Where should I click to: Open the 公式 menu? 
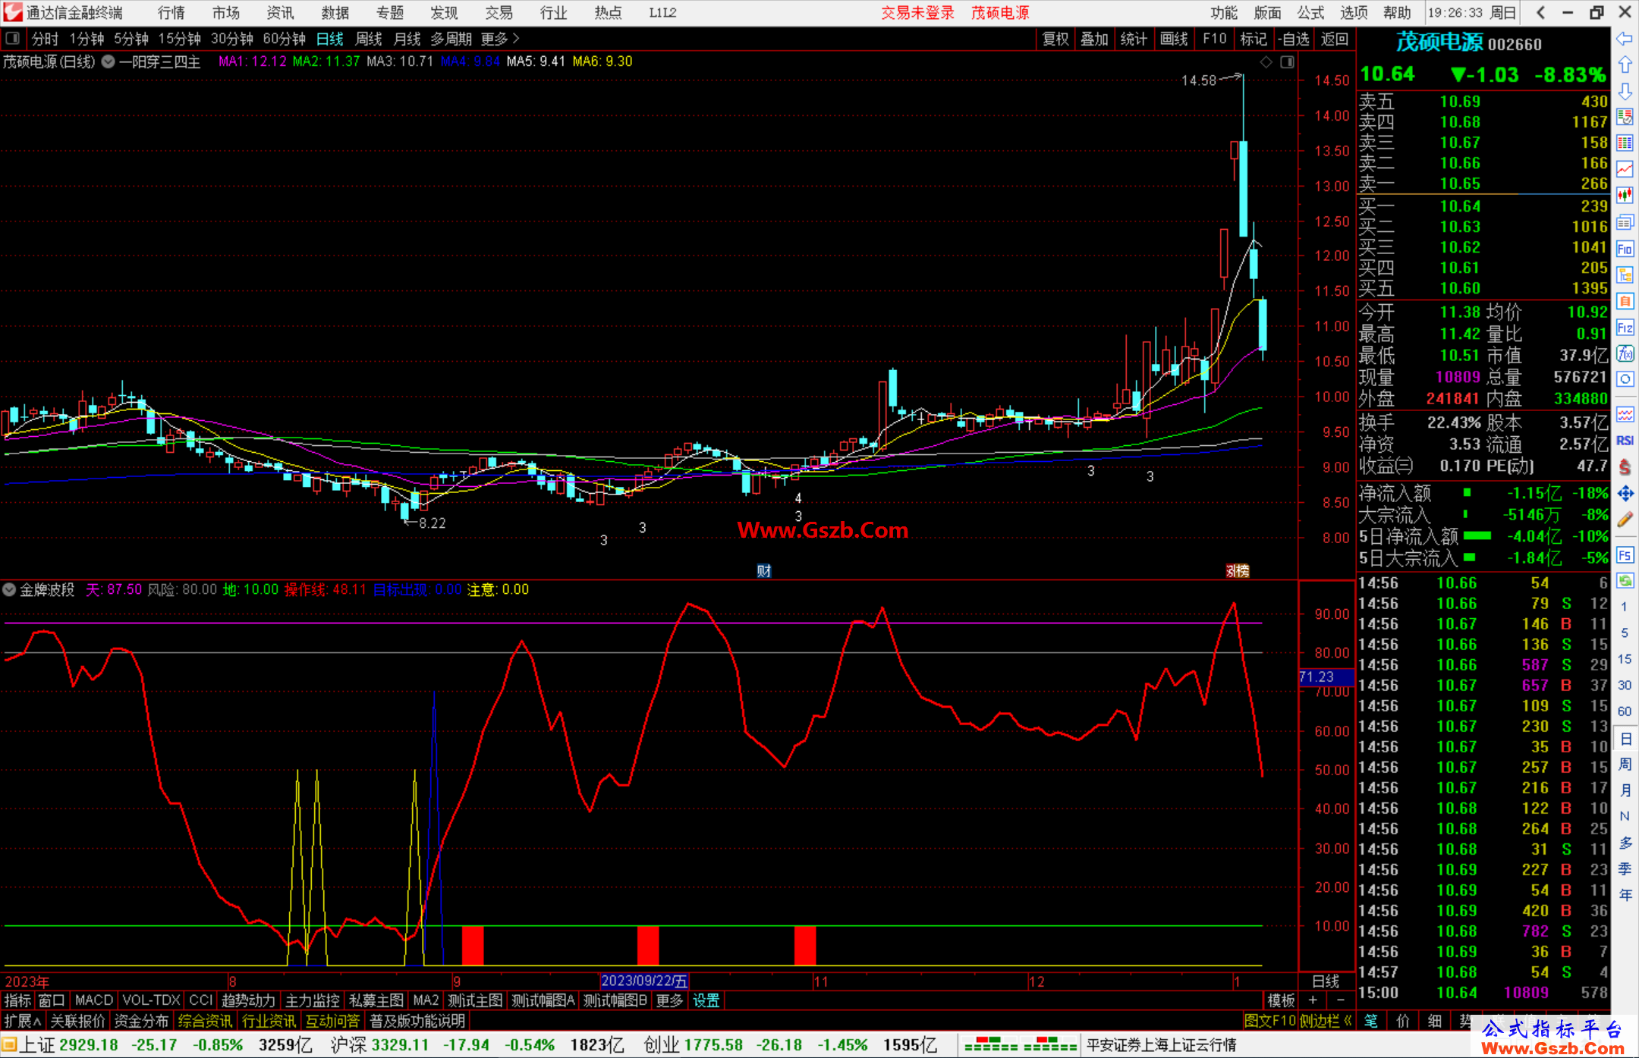point(1310,12)
